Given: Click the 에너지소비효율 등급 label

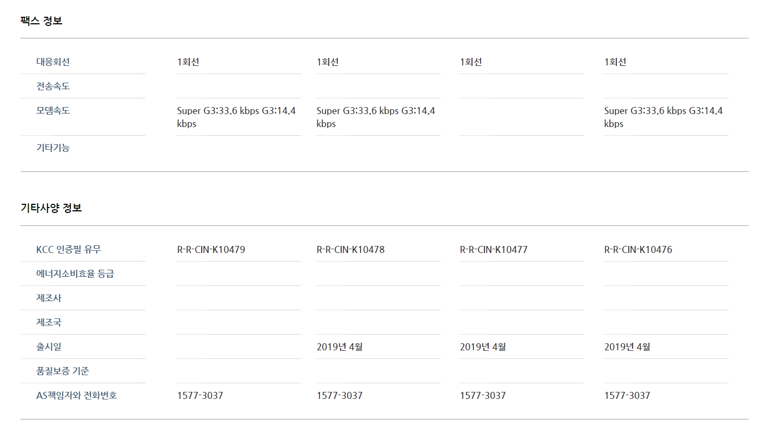Looking at the screenshot, I should 75,274.
